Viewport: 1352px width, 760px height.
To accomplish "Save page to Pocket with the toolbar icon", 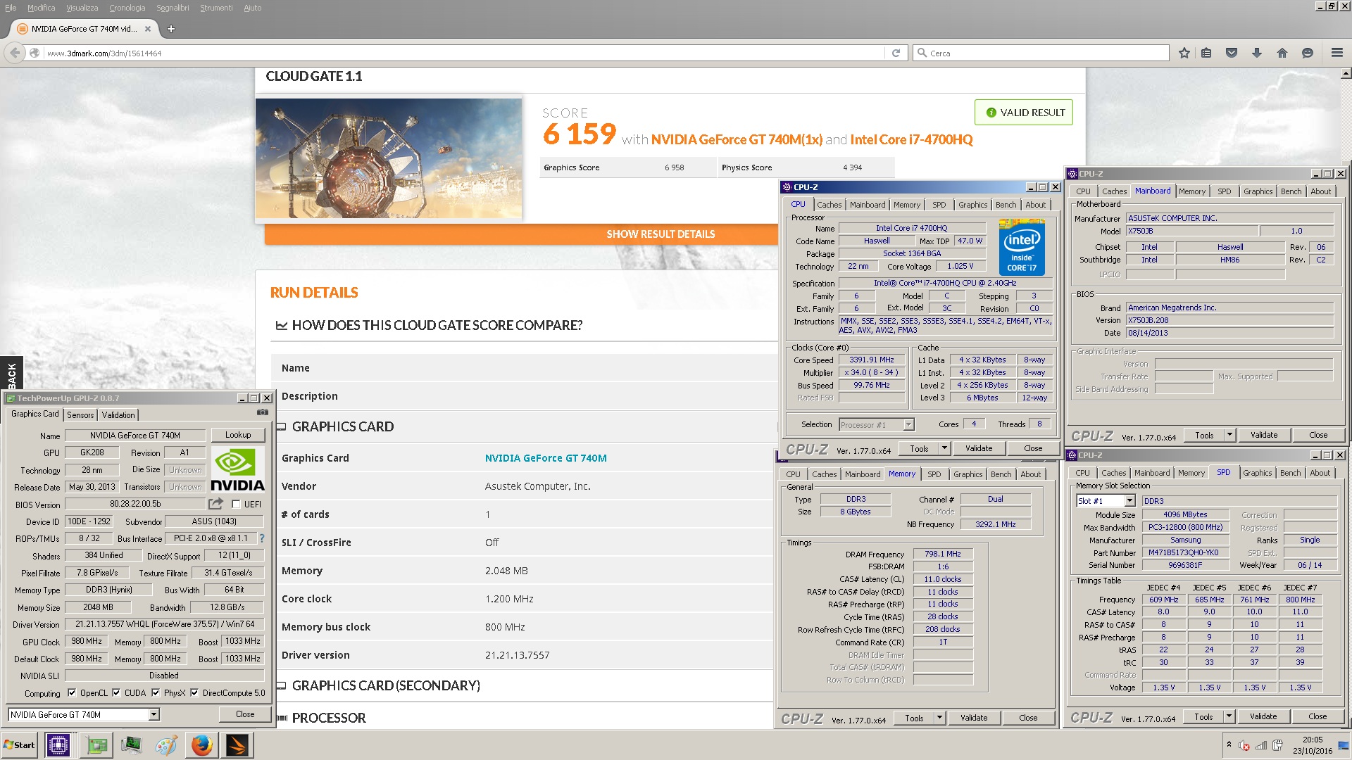I will pyautogui.click(x=1232, y=53).
